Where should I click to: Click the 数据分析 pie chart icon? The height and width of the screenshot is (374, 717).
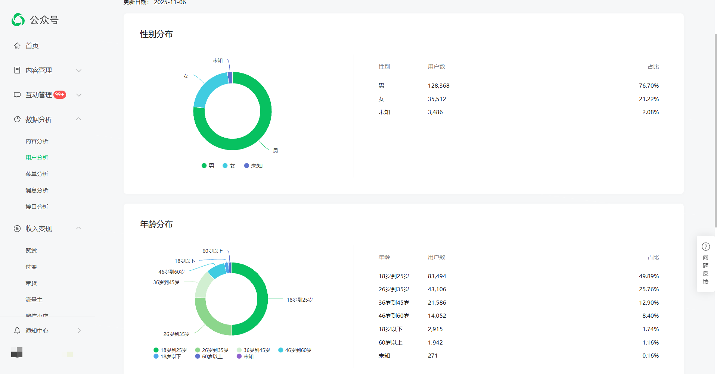click(x=17, y=119)
